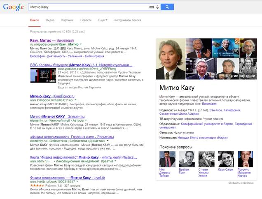Open BBC Картины будущего video result
Screen dimensions: 262x199
tap(81, 65)
